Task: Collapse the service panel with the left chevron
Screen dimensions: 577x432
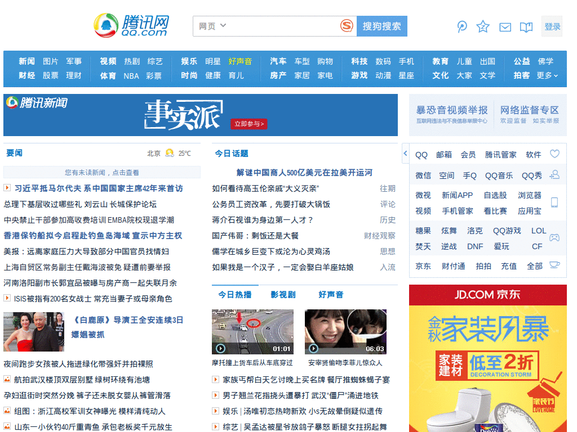Action: click(x=405, y=152)
